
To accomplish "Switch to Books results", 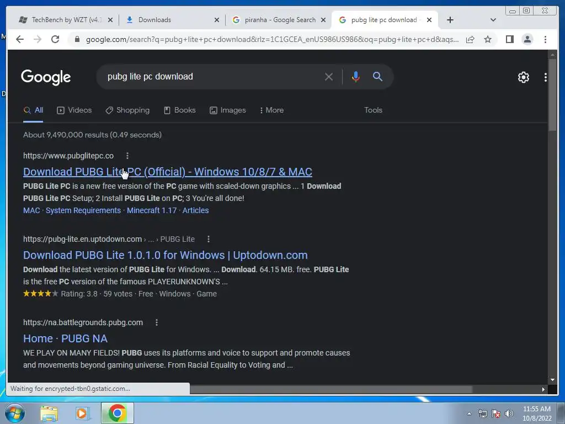I will tap(180, 110).
